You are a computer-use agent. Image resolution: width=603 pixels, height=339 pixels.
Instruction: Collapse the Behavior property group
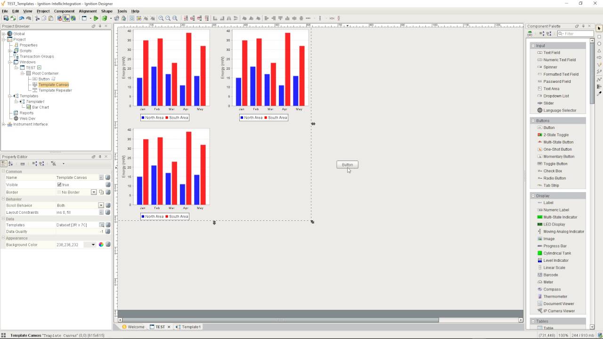(x=3, y=199)
